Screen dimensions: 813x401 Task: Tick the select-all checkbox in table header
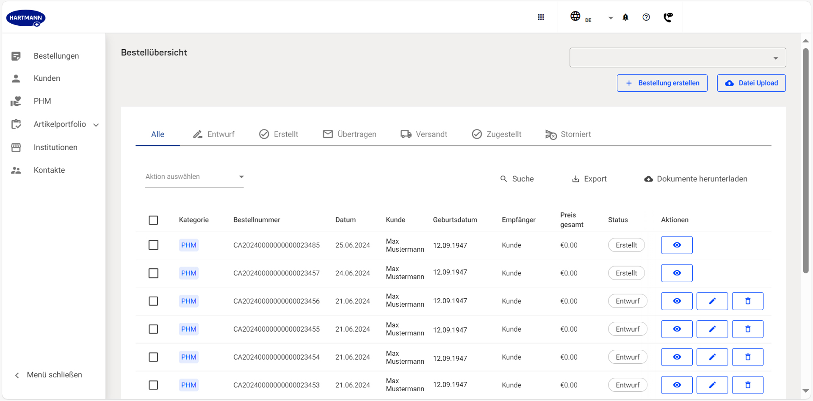point(153,220)
